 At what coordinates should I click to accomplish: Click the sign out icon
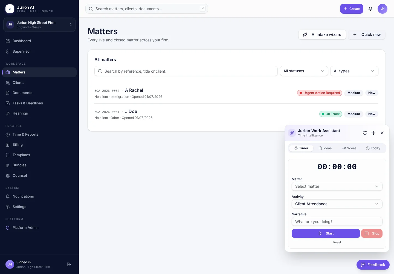(x=69, y=264)
